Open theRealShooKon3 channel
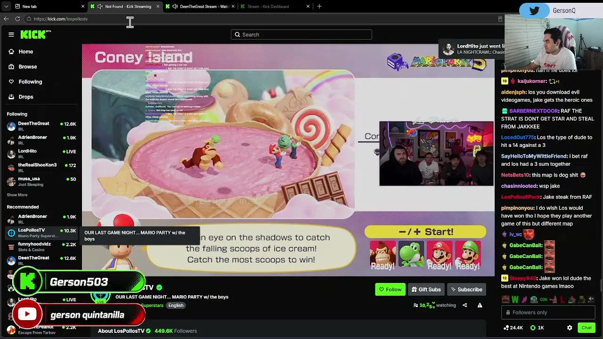The width and height of the screenshot is (603, 339). (41, 168)
